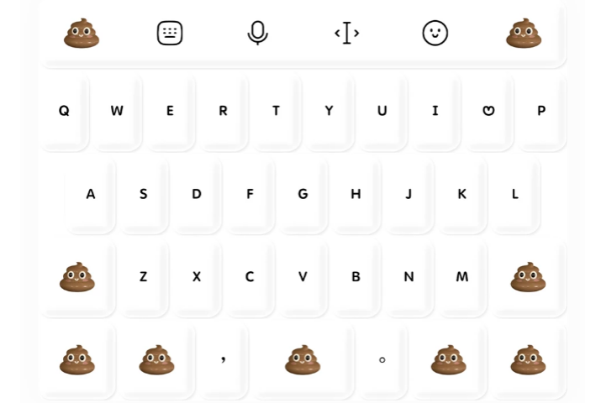Activate the microphone voice input icon
Image resolution: width=601 pixels, height=403 pixels.
[x=257, y=33]
